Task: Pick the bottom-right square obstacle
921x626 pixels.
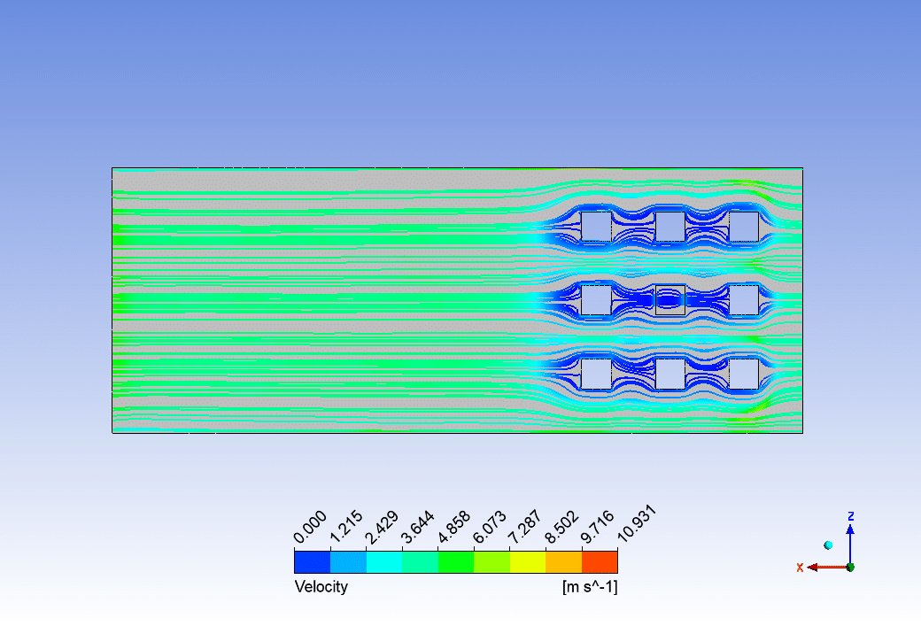Action: pos(744,374)
